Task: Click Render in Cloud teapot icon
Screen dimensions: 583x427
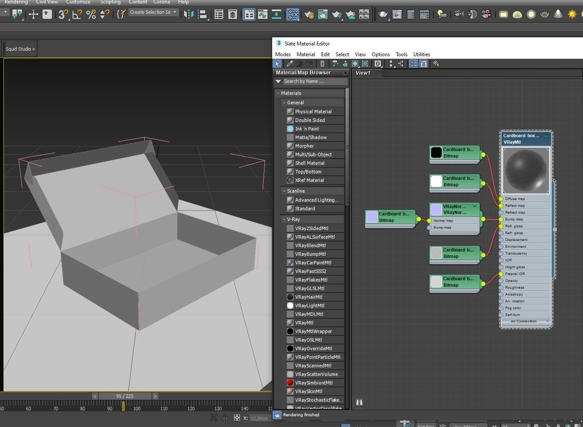Action: click(x=350, y=14)
